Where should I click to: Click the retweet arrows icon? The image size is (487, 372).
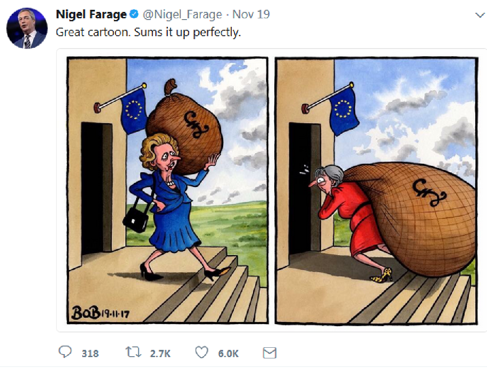(x=133, y=352)
